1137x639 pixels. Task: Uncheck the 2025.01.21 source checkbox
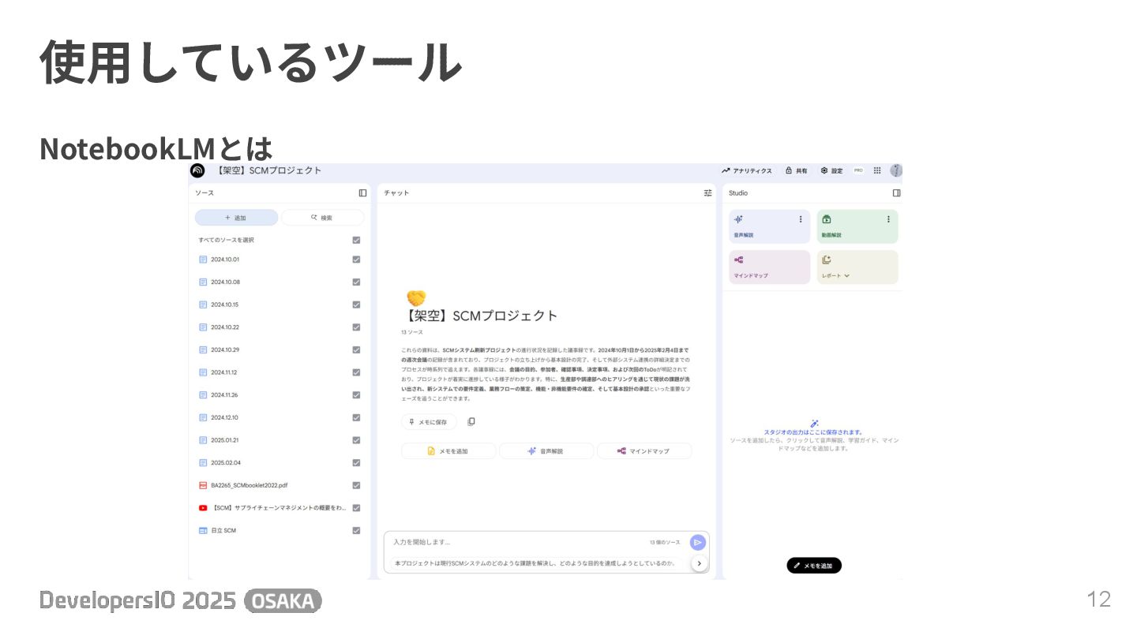coord(356,440)
